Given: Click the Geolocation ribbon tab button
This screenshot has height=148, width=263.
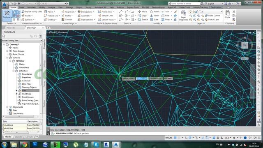Looking at the screenshot, I should click(x=216, y=7).
